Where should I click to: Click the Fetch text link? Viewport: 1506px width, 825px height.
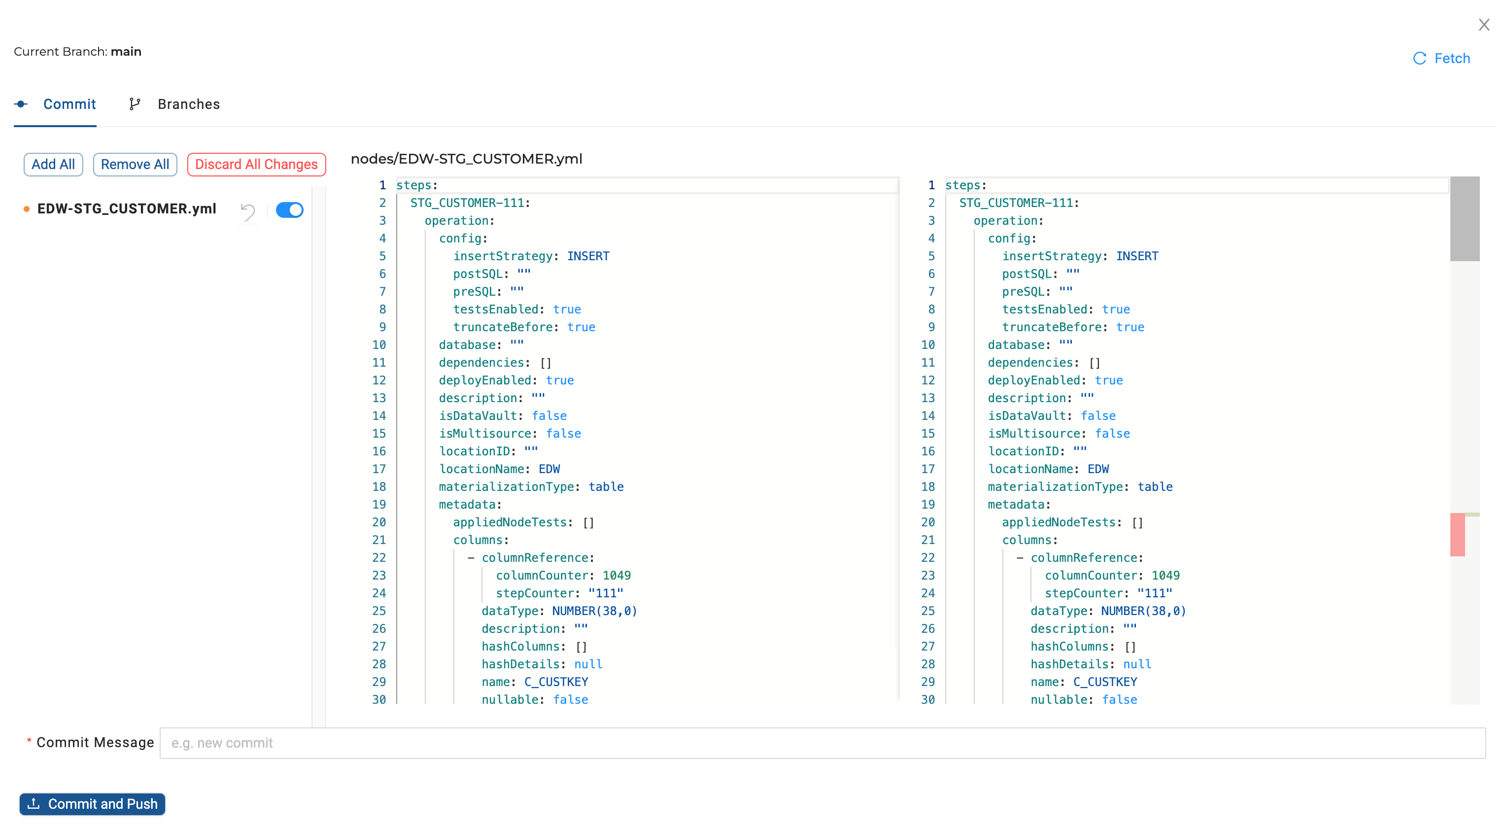[1452, 59]
